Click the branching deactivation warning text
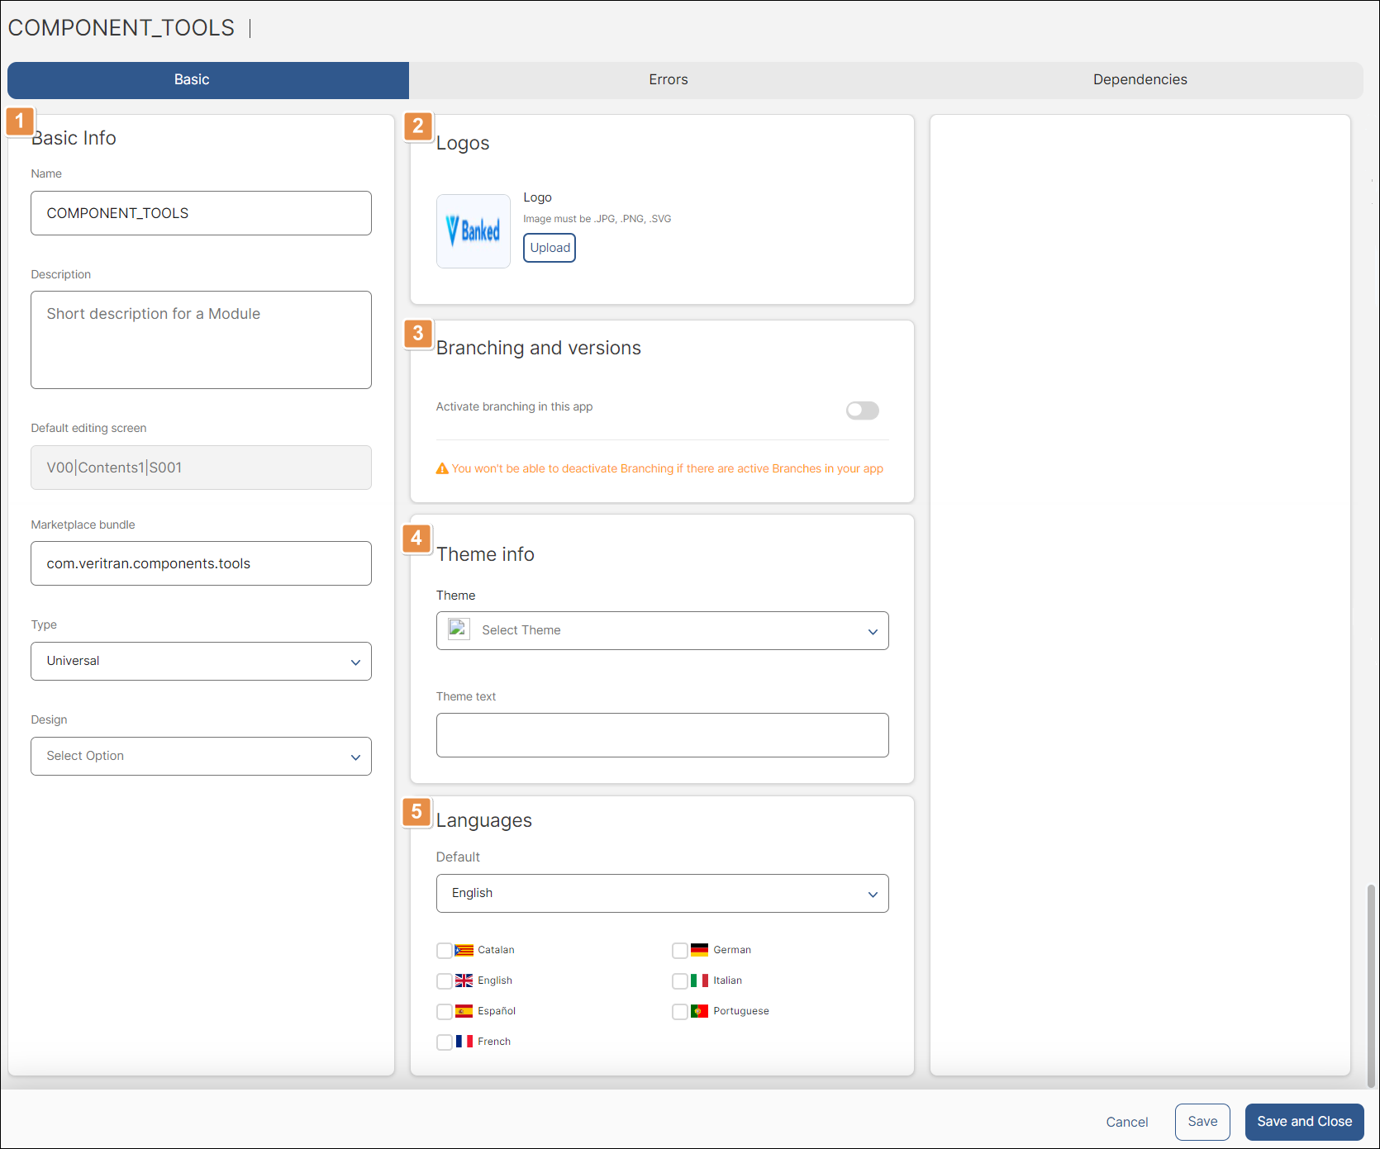This screenshot has height=1149, width=1380. click(x=667, y=469)
